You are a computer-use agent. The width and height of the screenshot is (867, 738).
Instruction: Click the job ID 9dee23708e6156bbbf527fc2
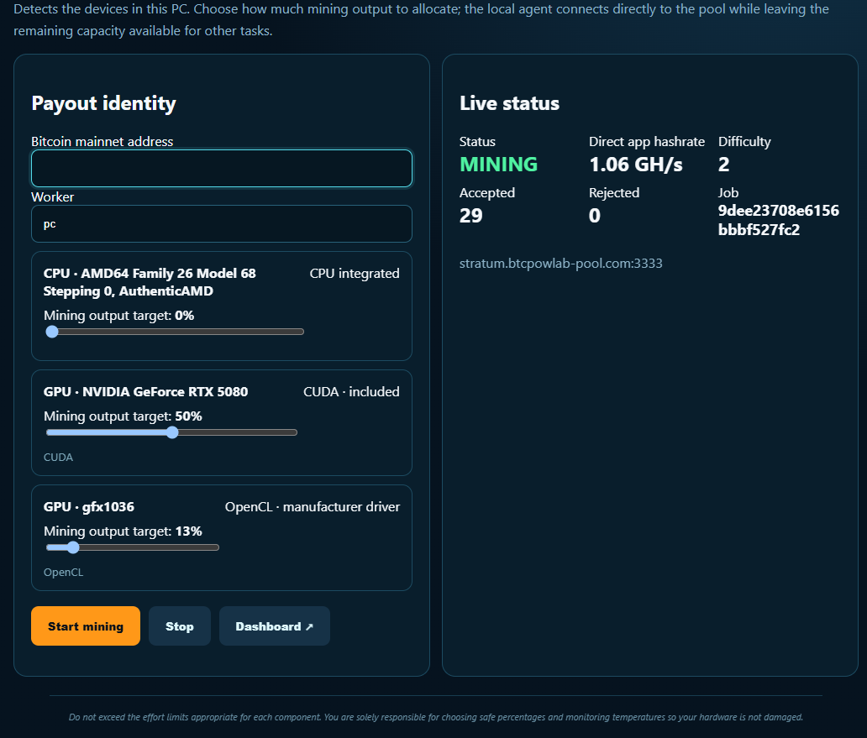(x=778, y=220)
